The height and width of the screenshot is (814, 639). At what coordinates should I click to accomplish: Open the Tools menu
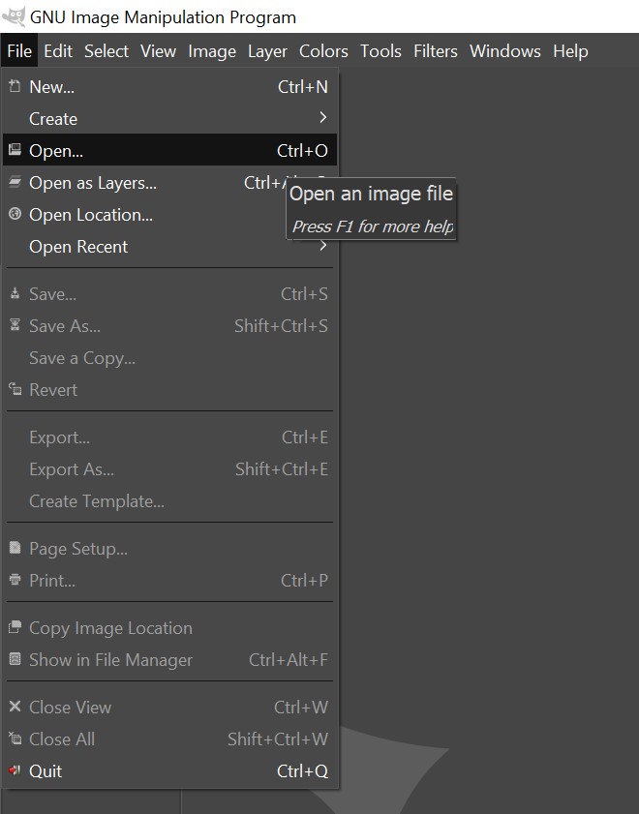[x=381, y=51]
